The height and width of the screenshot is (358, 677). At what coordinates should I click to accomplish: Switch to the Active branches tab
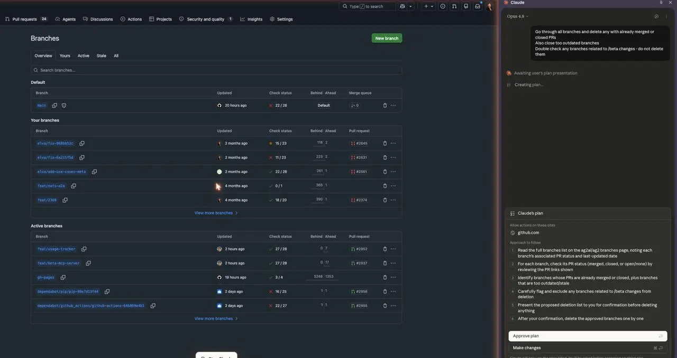point(84,55)
